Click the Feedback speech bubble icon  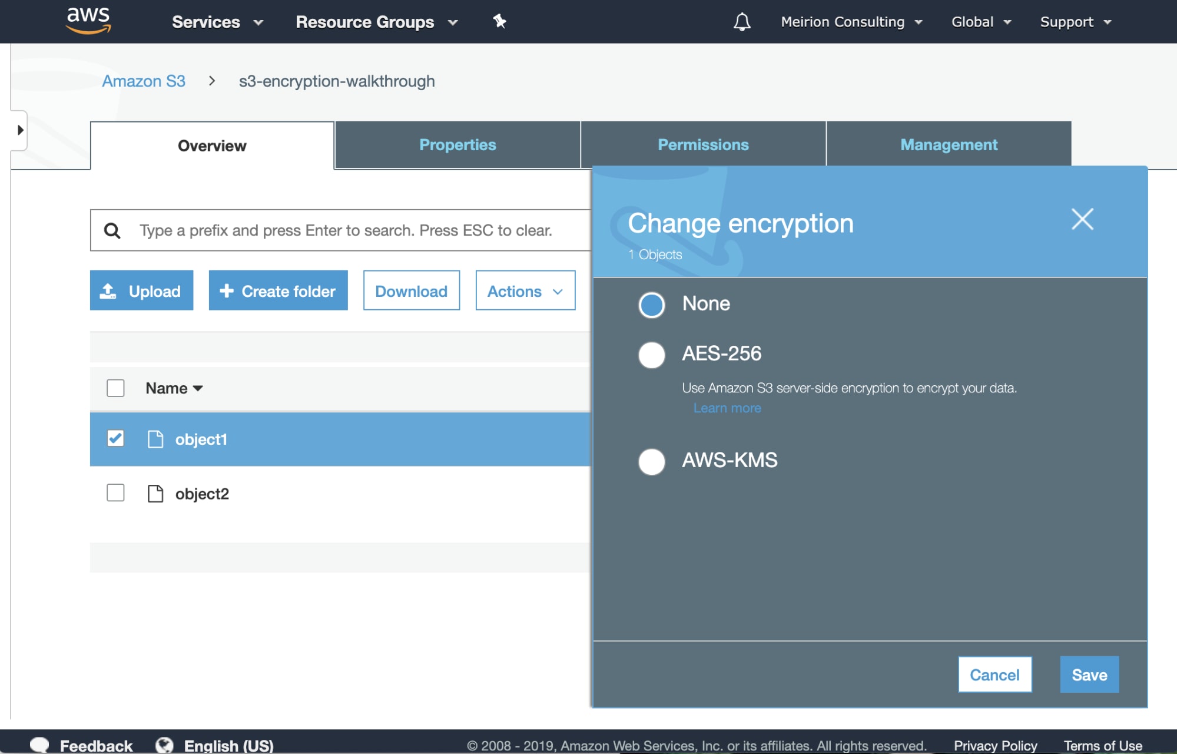pos(40,745)
